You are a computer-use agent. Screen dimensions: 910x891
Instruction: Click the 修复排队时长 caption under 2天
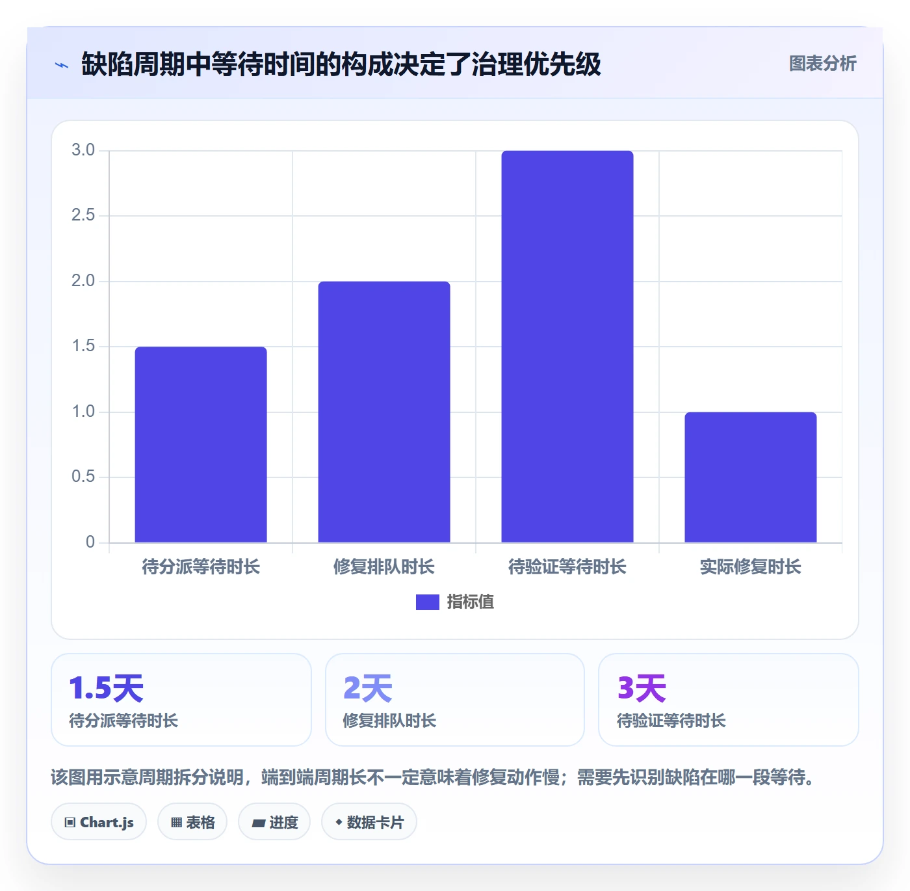(389, 721)
